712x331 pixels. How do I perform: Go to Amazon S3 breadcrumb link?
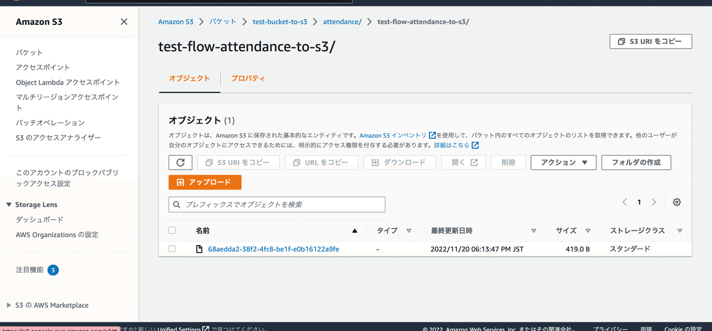pos(176,22)
